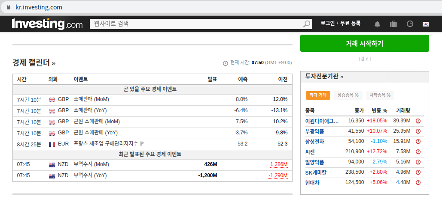Switch to 하락종목 % tab
Image resolution: width=442 pixels, height=199 pixels.
tap(380, 95)
